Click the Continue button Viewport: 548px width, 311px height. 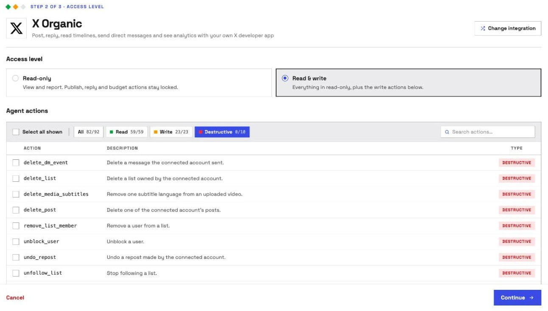pos(517,298)
